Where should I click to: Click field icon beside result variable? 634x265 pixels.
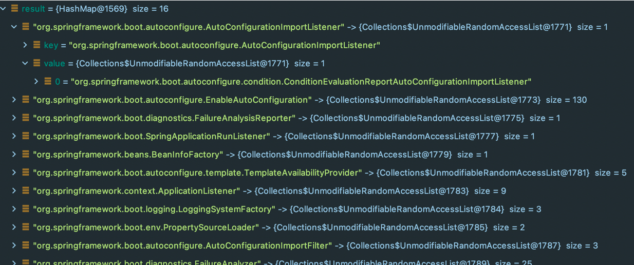click(14, 9)
